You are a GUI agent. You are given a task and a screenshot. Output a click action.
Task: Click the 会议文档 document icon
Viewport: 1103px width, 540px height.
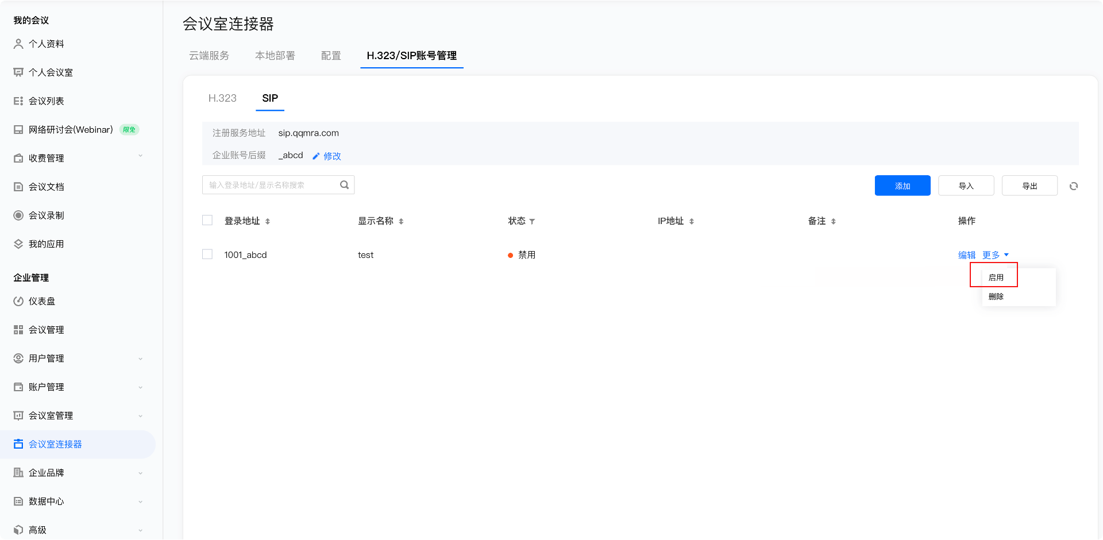click(x=18, y=187)
